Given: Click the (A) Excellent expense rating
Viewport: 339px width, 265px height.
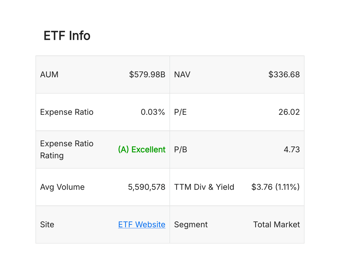Looking at the screenshot, I should [x=141, y=149].
